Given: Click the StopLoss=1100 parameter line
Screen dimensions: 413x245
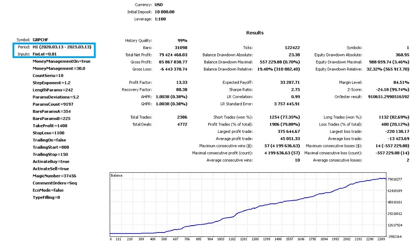Looking at the screenshot, I should [49, 133].
